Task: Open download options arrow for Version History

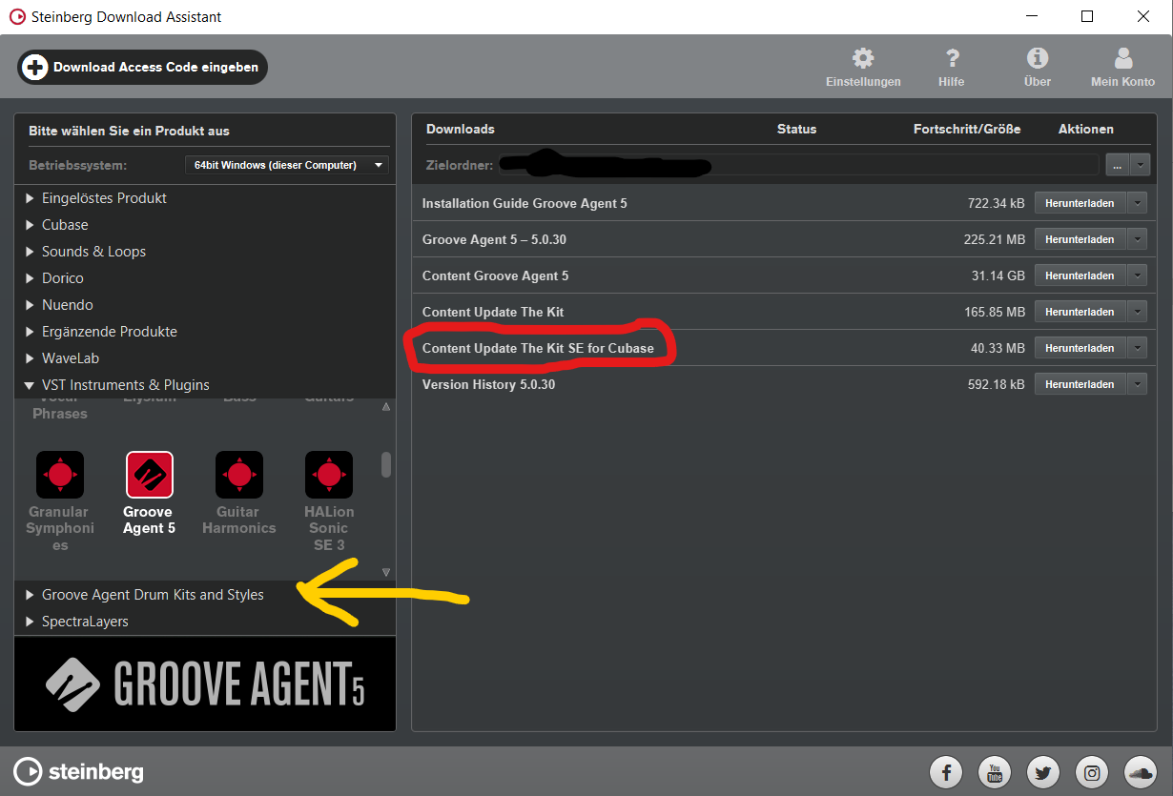Action: 1137,384
